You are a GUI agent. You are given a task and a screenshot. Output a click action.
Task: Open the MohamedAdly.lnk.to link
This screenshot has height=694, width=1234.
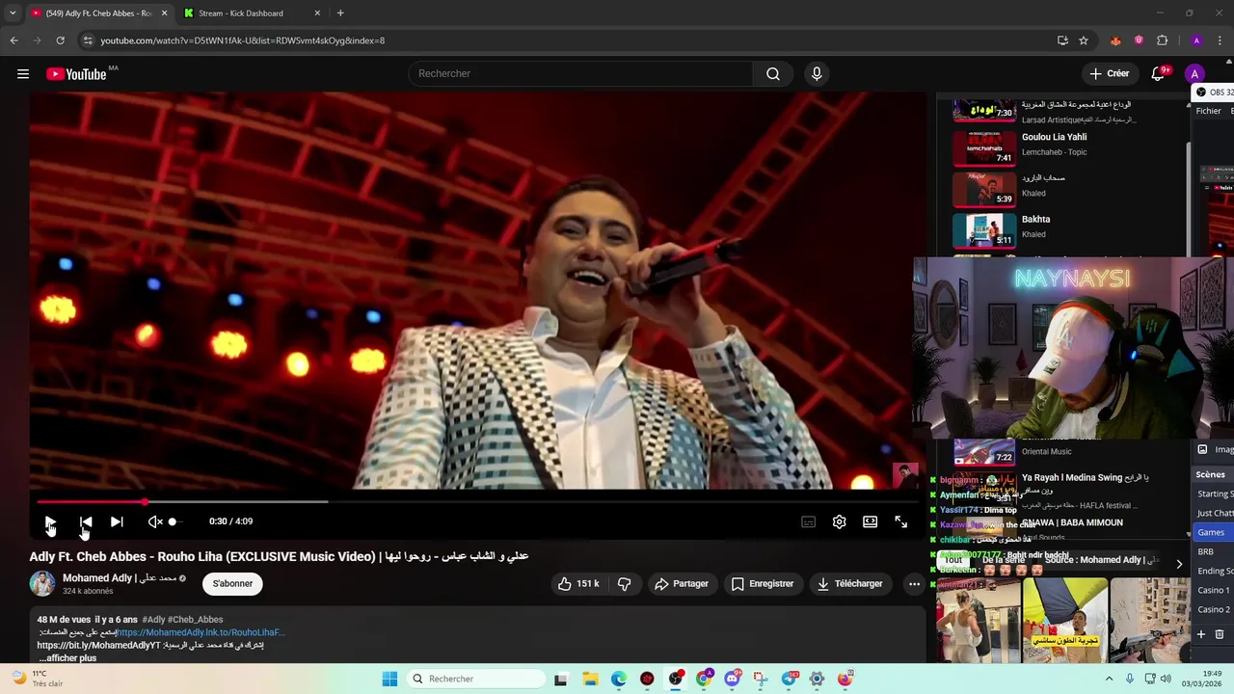(200, 632)
